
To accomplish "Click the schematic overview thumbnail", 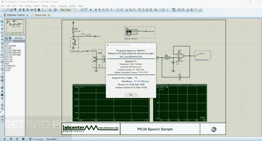I will 15,27.
